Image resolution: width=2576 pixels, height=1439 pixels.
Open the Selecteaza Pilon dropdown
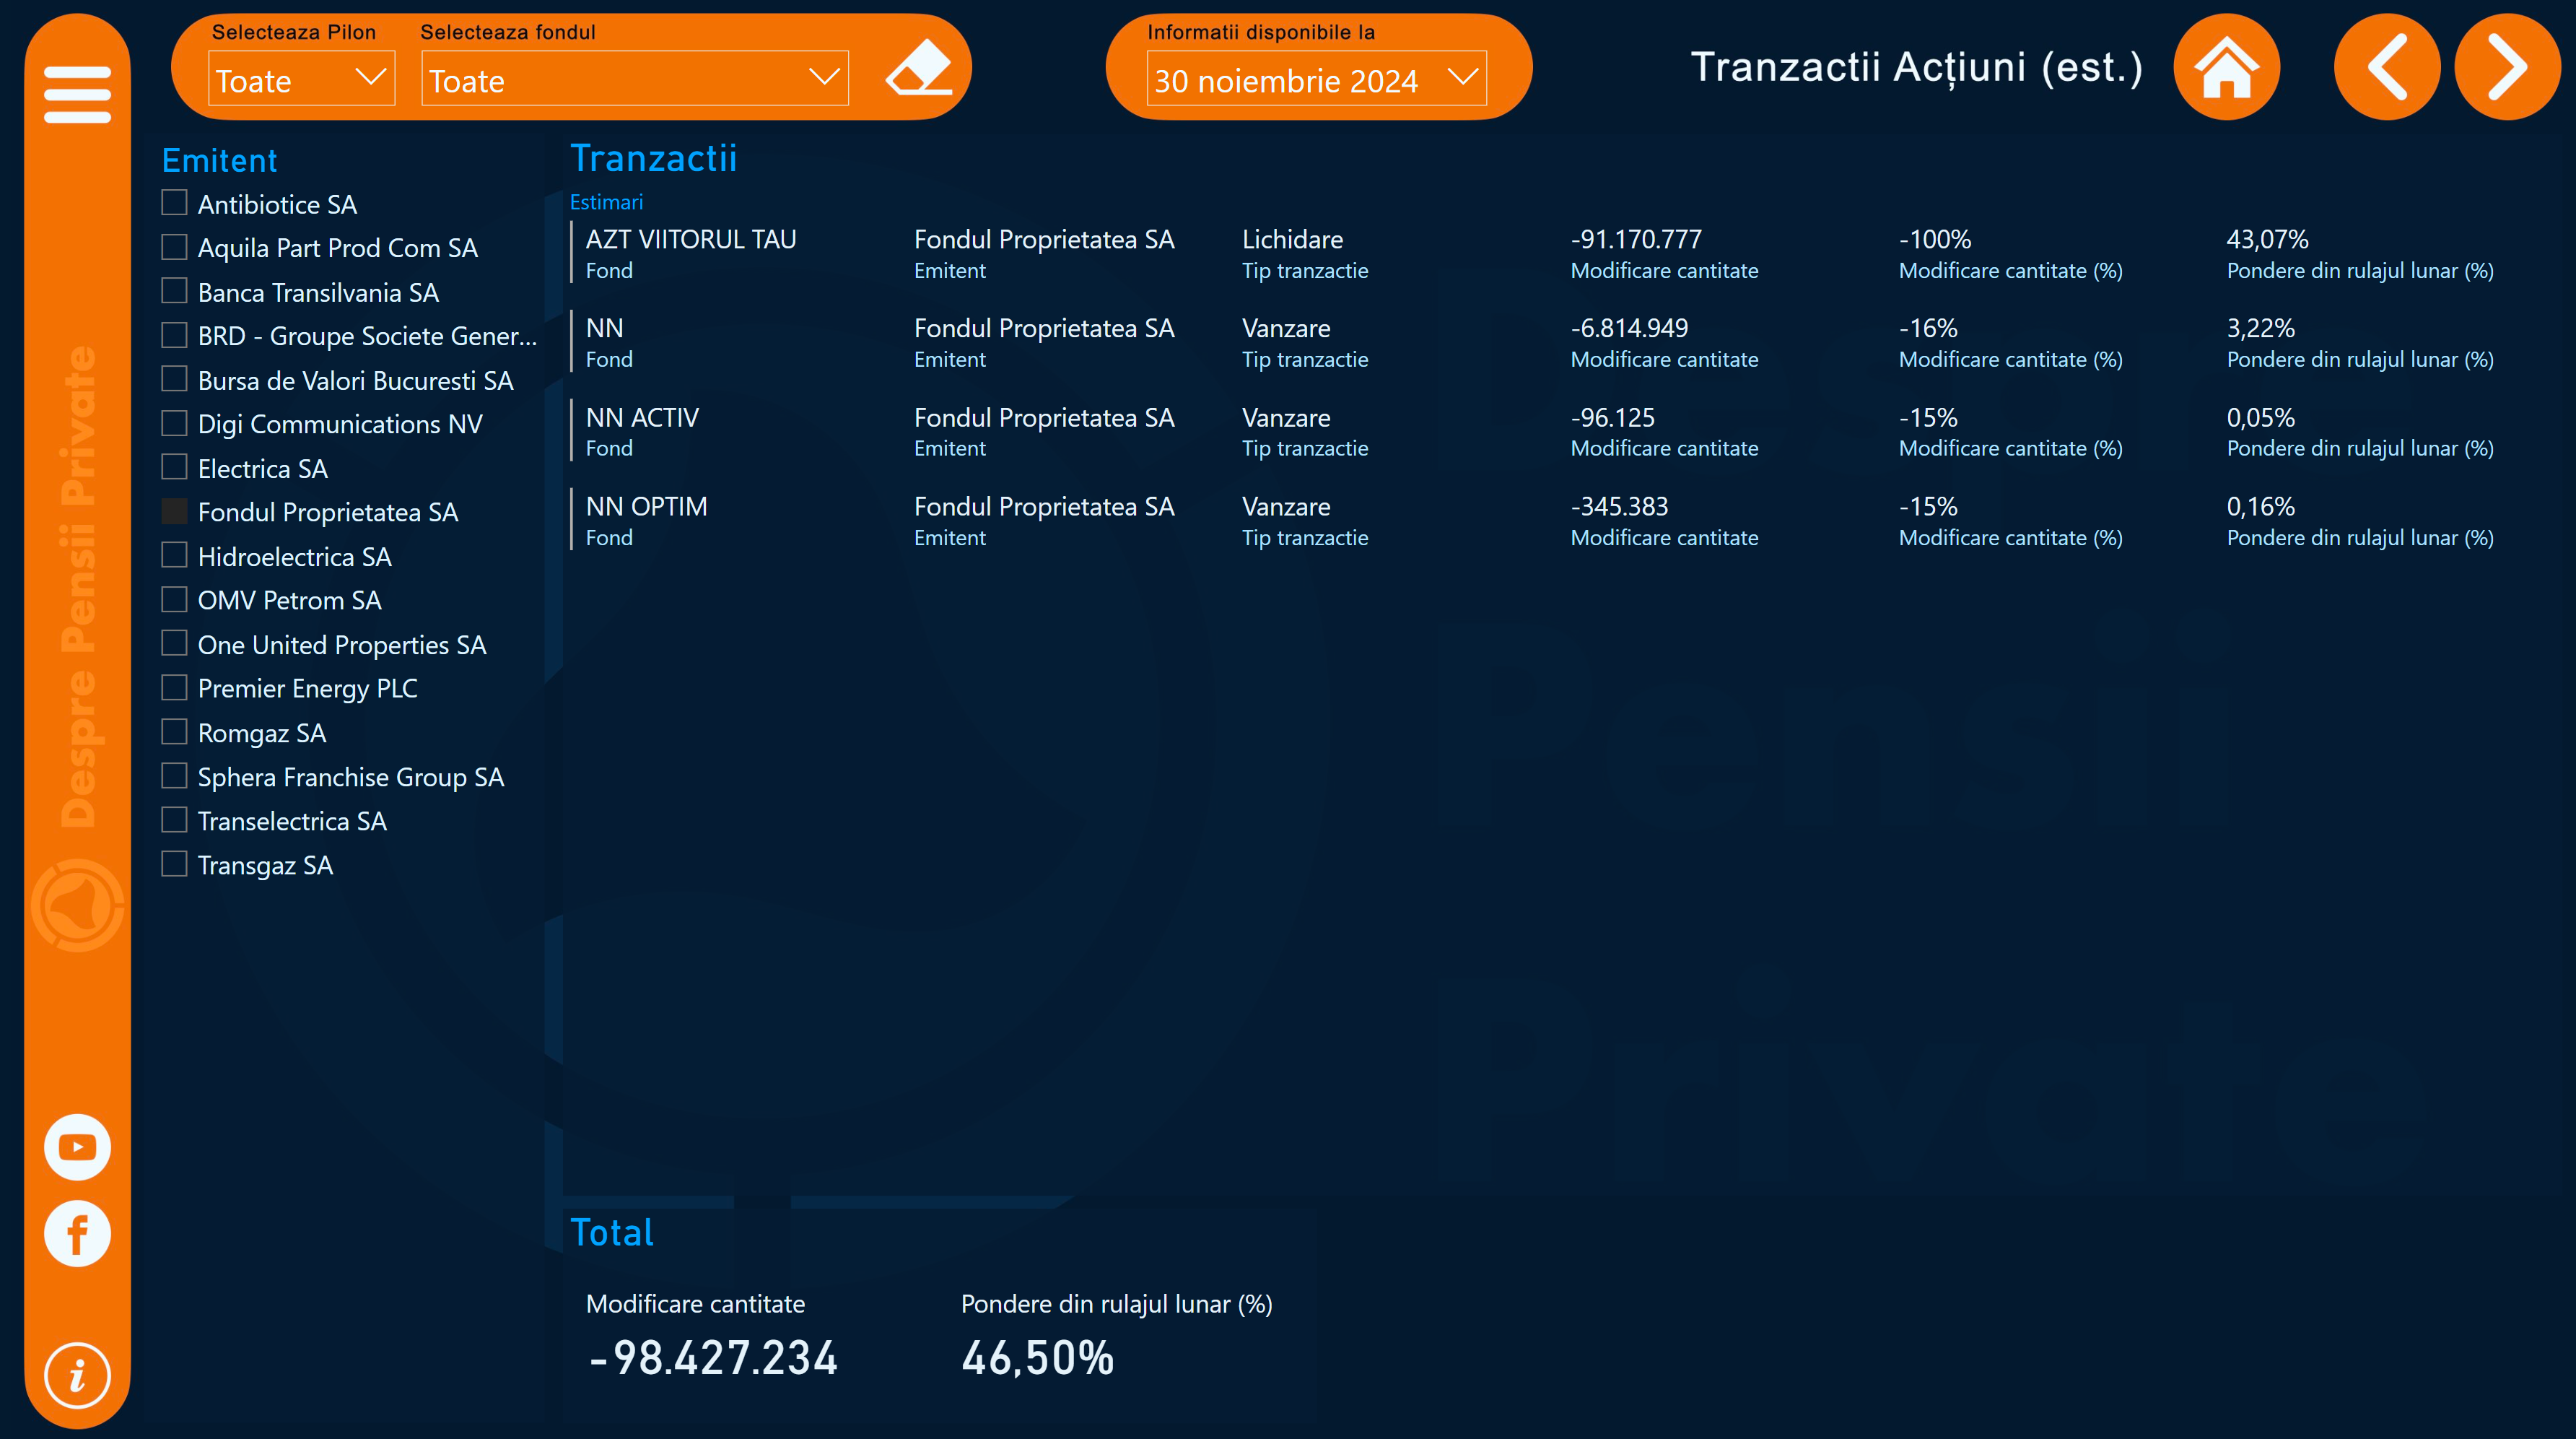[x=301, y=79]
